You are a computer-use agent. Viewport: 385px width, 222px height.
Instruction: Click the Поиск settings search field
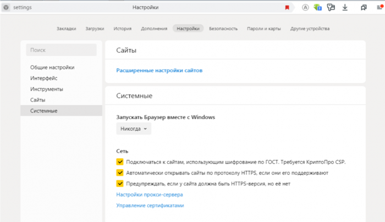(x=61, y=50)
